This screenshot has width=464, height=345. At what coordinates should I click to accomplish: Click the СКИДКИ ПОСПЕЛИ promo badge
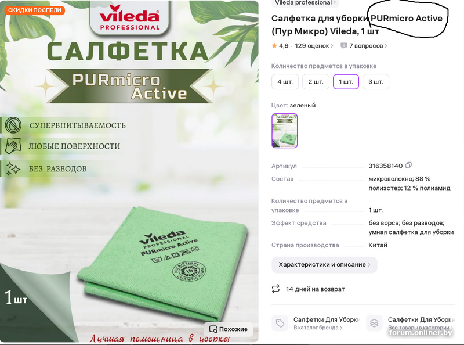click(x=35, y=10)
